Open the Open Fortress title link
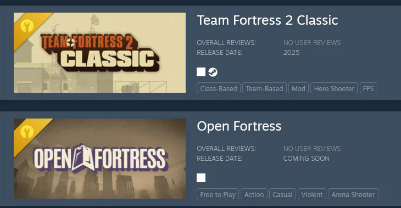This screenshot has height=208, width=401. 239,126
